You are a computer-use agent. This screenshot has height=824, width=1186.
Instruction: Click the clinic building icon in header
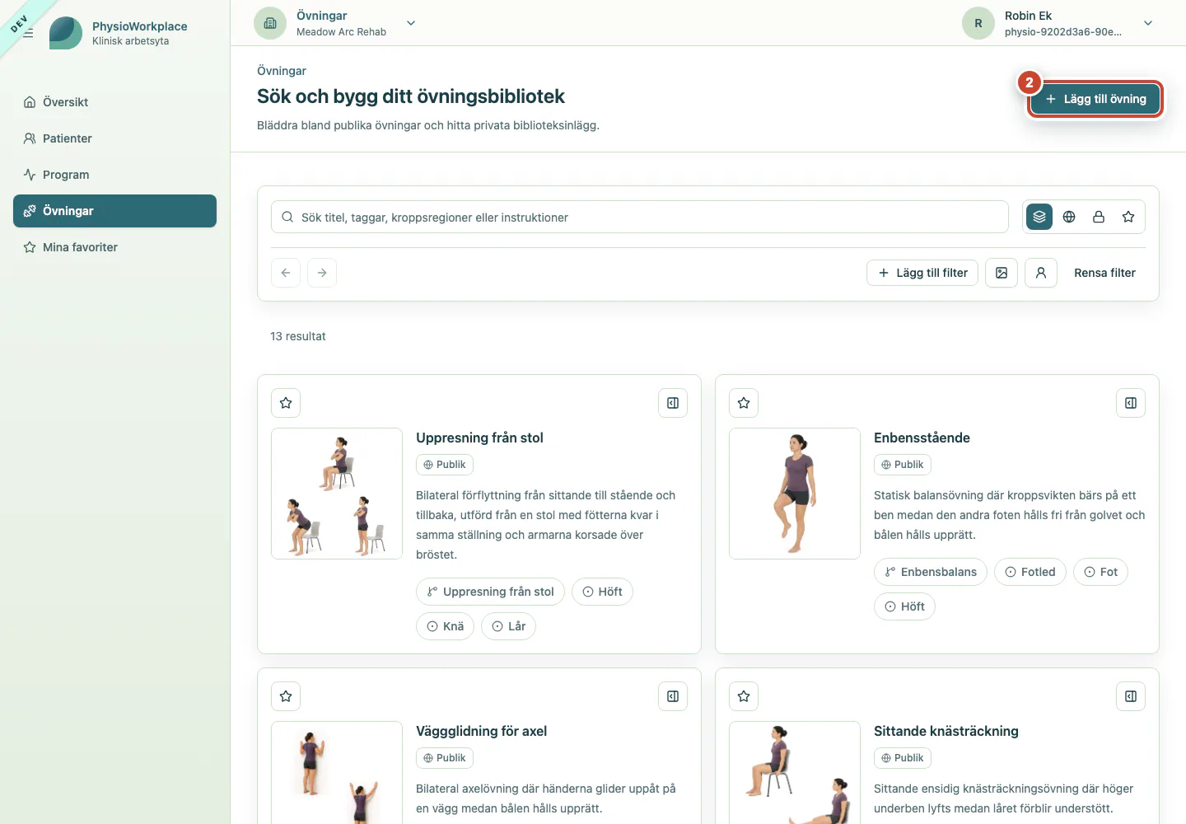[x=270, y=23]
